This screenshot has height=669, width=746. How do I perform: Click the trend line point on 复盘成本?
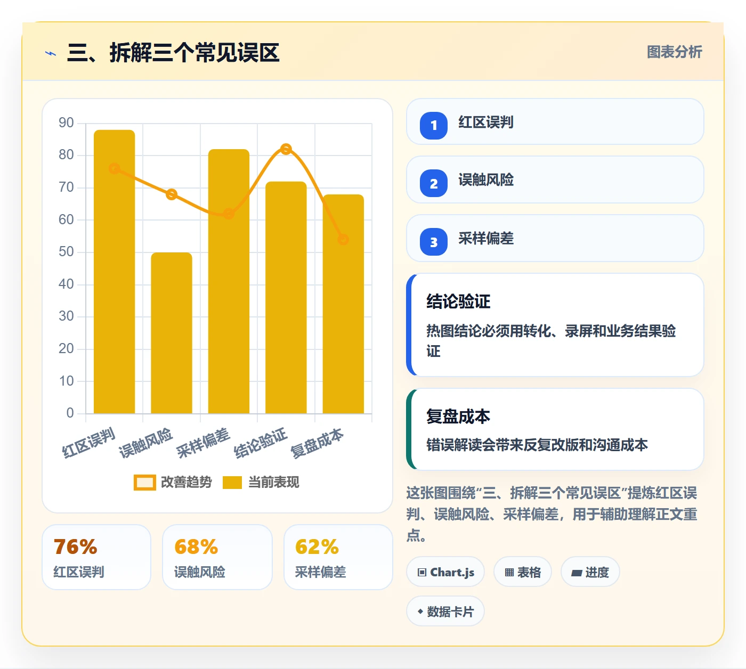(x=343, y=240)
